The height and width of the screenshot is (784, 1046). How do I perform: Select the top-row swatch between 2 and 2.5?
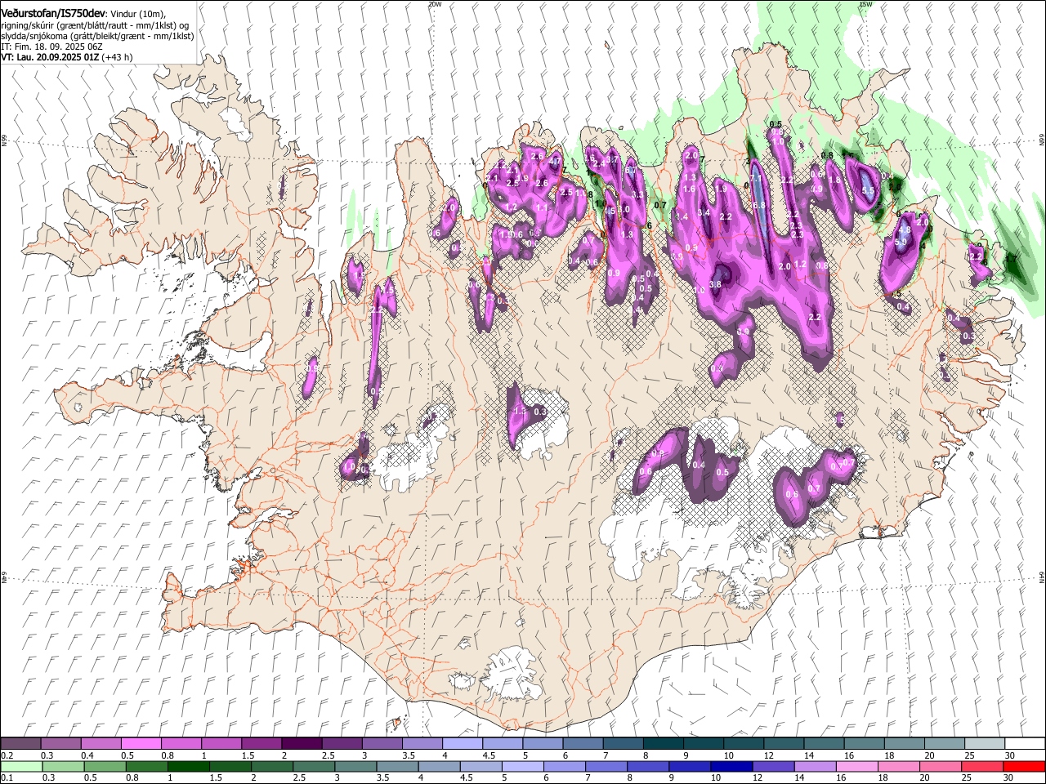coord(302,744)
